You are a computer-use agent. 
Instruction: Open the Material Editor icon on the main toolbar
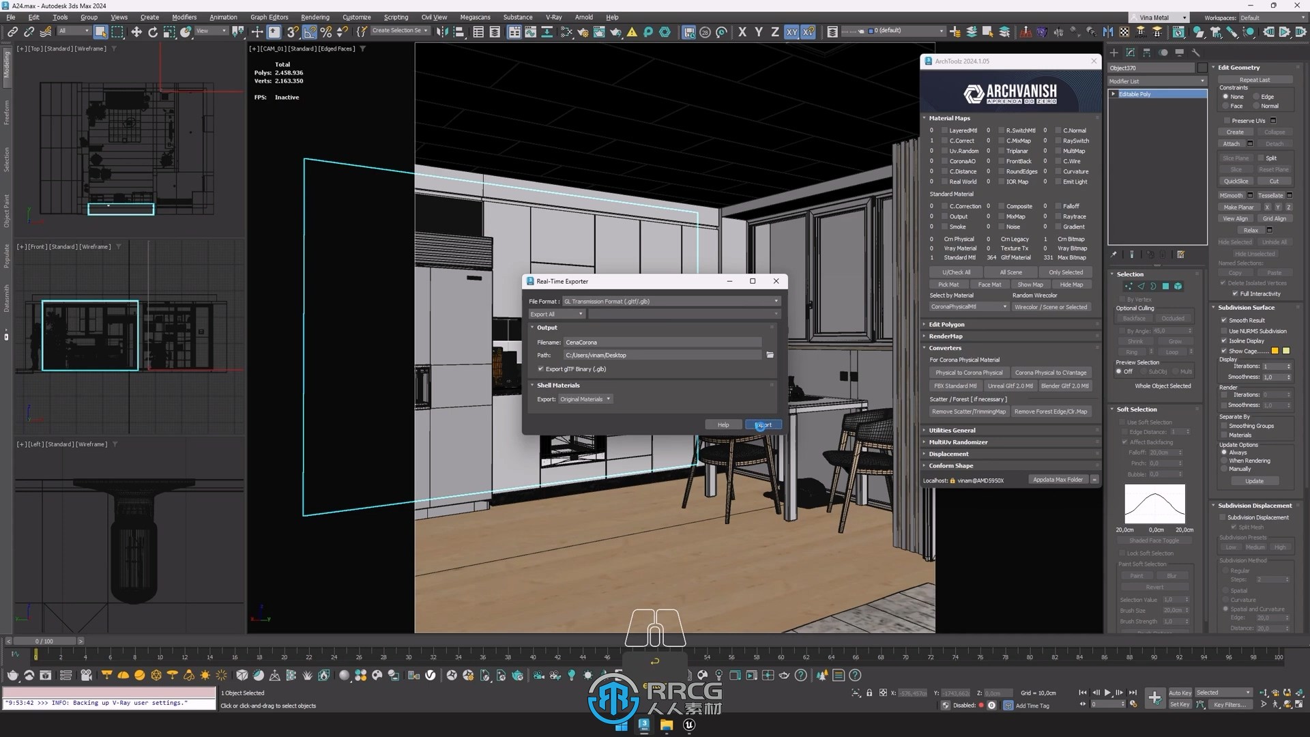tap(566, 31)
